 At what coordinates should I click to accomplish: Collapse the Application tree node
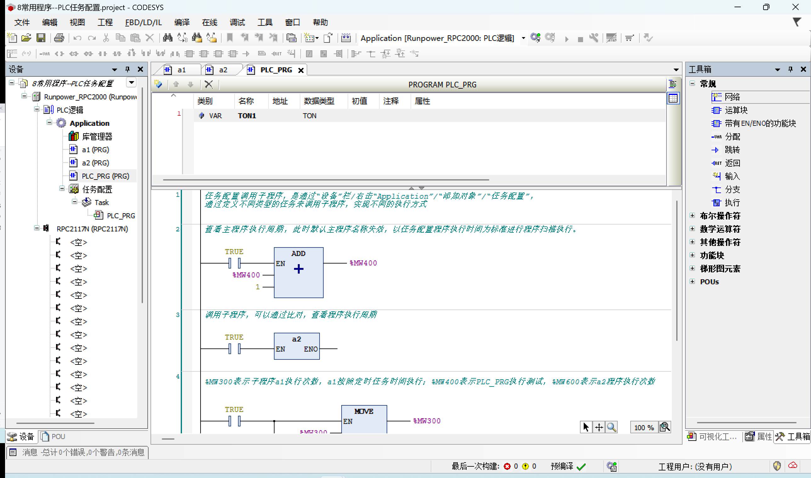pos(49,122)
